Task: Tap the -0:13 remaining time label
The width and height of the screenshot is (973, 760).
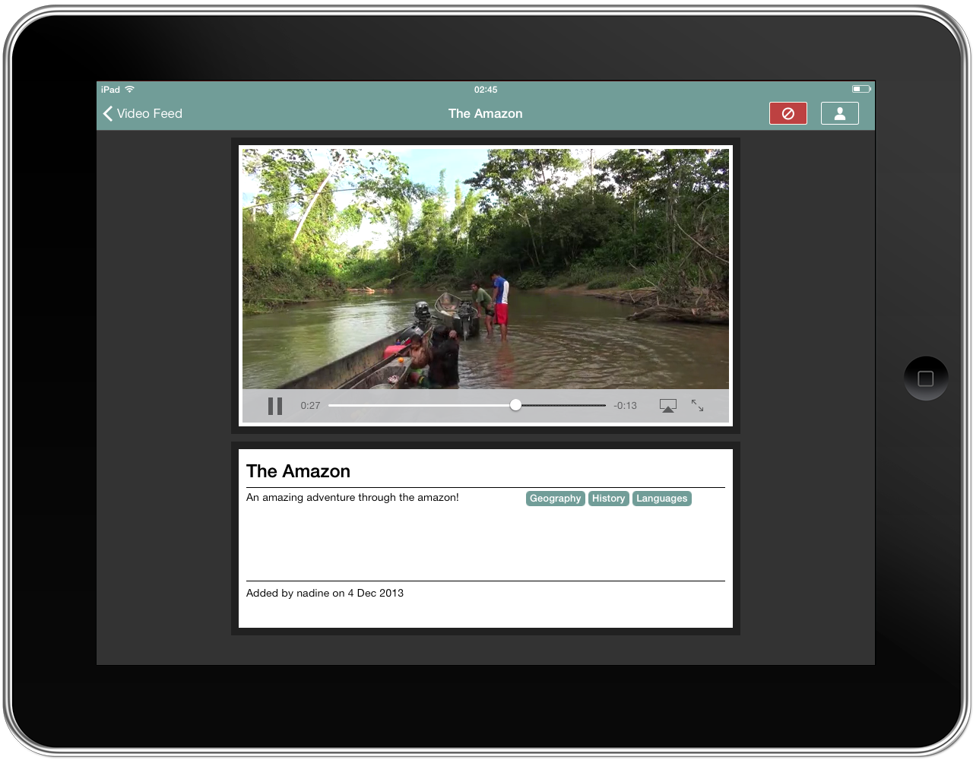Action: (625, 406)
